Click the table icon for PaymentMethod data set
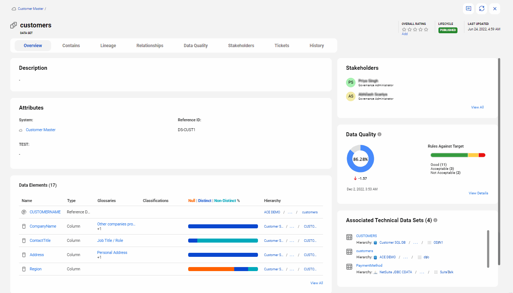Screen dimensions: 513x293 (x=349, y=267)
